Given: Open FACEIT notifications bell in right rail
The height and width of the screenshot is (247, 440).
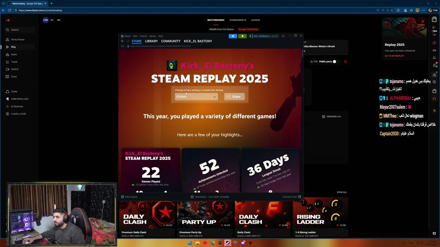Looking at the screenshot, I should pos(434,58).
